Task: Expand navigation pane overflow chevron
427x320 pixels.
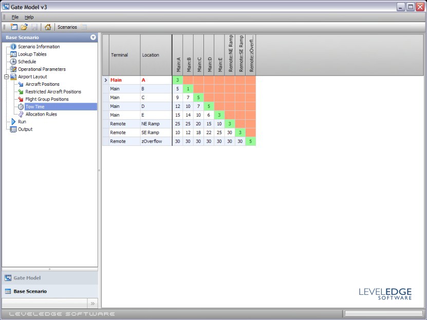Action: click(93, 303)
